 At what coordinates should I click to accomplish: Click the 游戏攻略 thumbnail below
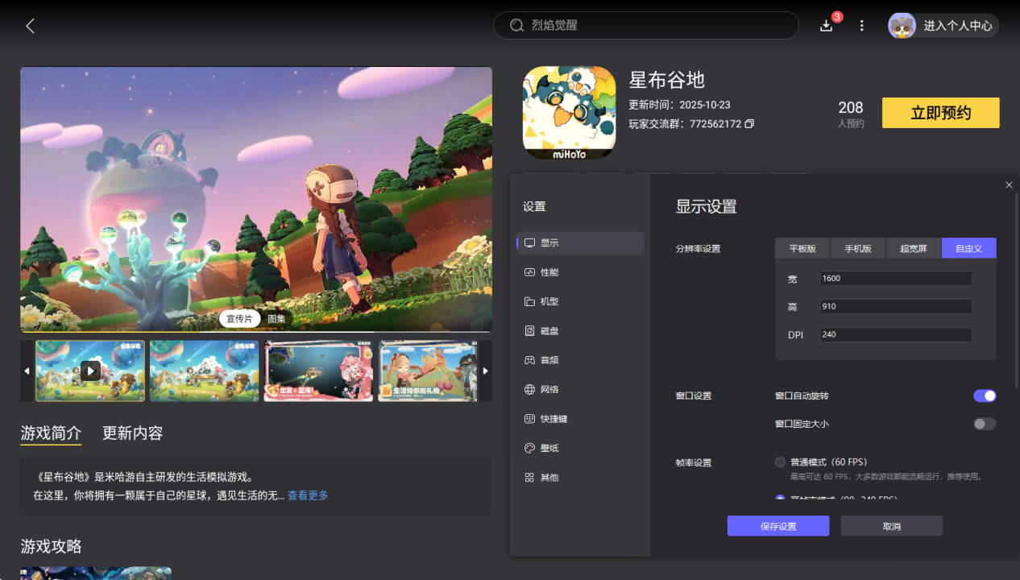96,574
